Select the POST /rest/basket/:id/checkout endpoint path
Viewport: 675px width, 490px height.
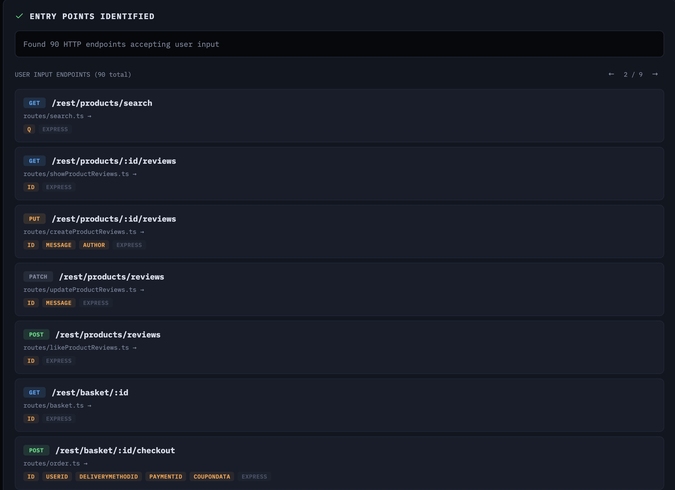tap(115, 450)
